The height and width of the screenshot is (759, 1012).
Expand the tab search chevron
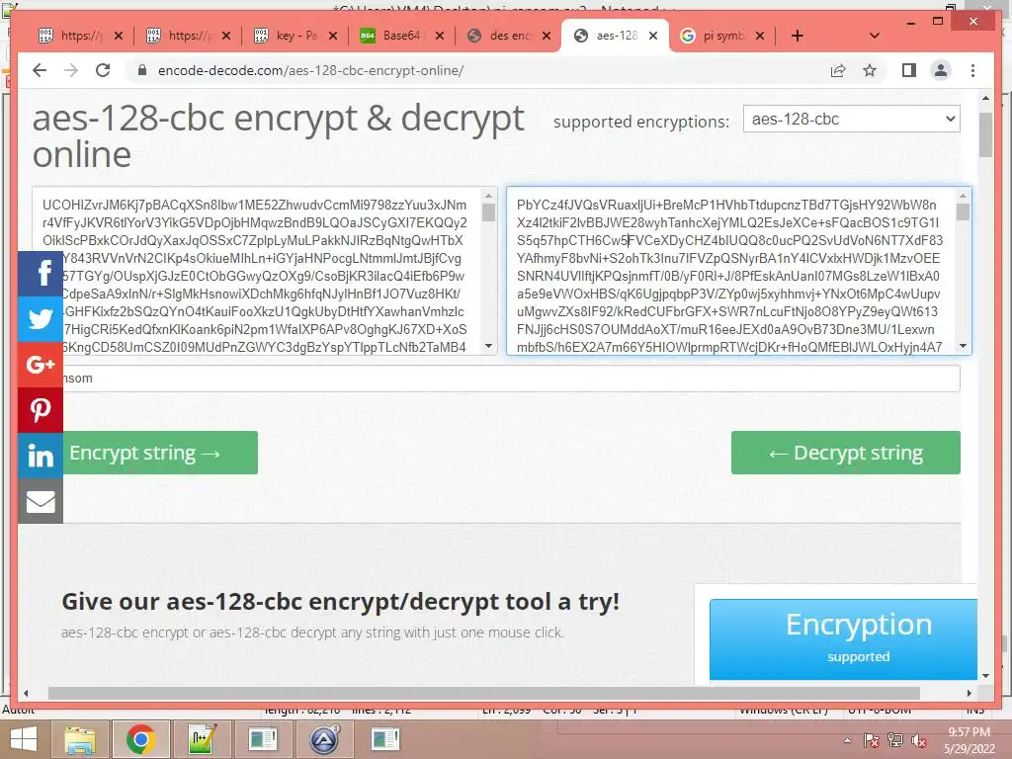click(874, 36)
